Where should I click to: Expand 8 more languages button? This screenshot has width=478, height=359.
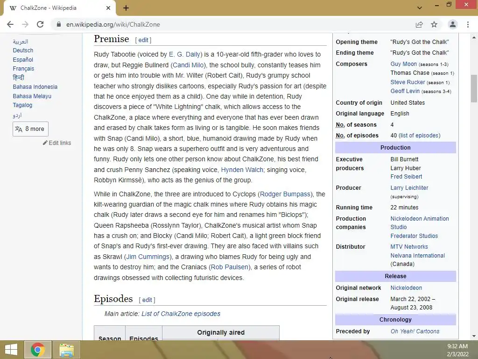(30, 129)
